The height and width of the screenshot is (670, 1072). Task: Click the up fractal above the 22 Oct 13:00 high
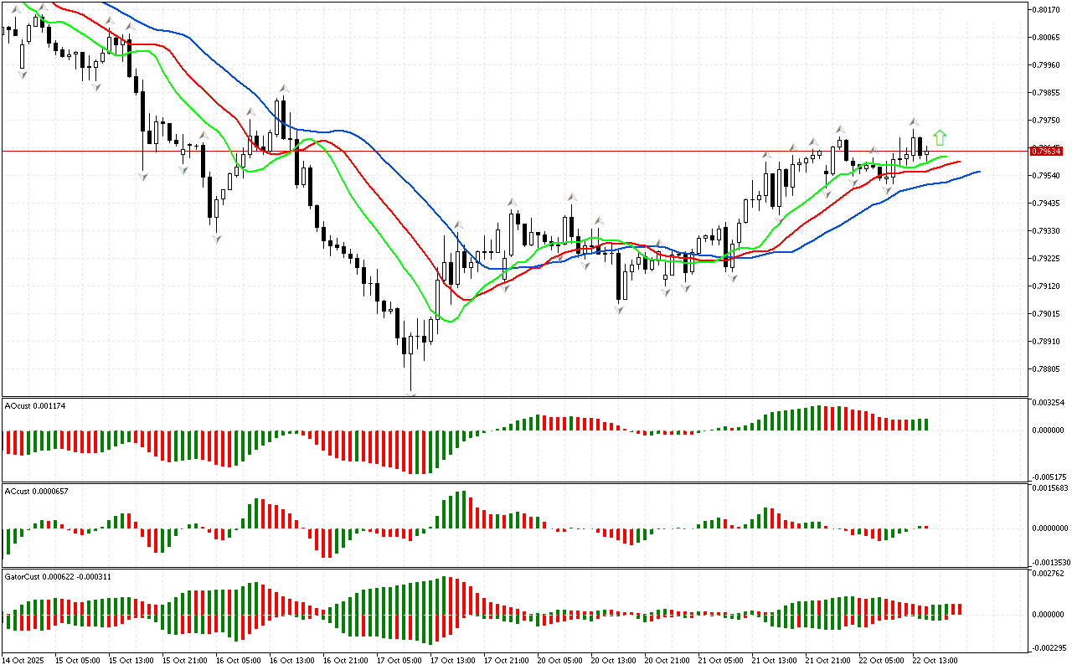tap(915, 122)
